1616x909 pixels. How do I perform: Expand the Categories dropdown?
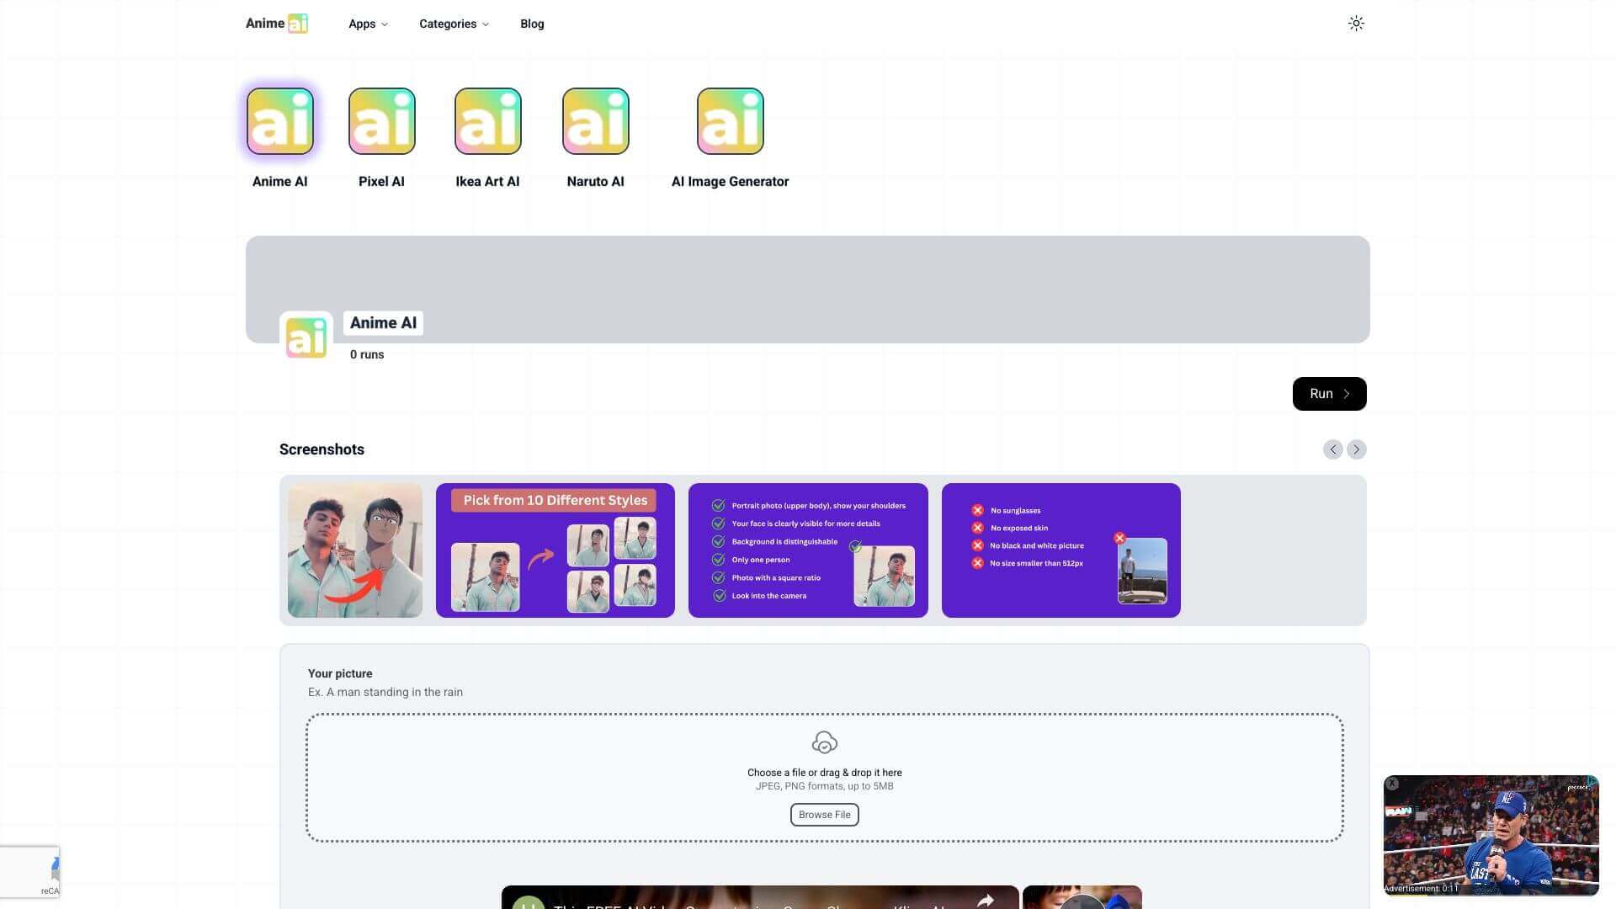pyautogui.click(x=453, y=24)
